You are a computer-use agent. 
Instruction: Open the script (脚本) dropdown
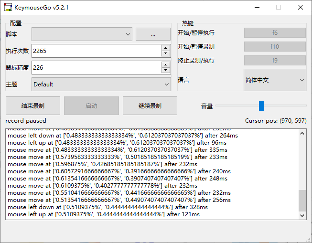pos(82,34)
